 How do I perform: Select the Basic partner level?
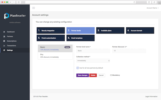click(55, 48)
